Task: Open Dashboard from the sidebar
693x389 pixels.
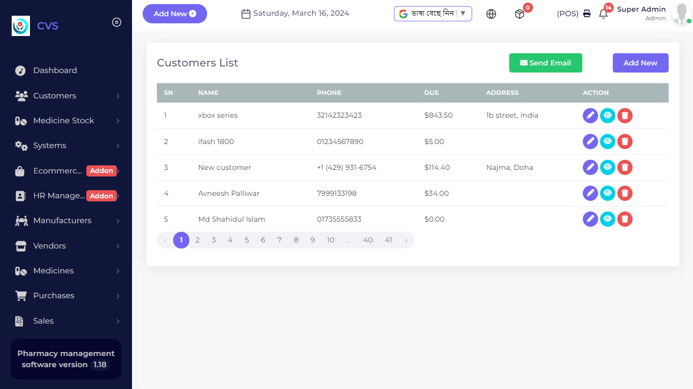Action: point(55,70)
